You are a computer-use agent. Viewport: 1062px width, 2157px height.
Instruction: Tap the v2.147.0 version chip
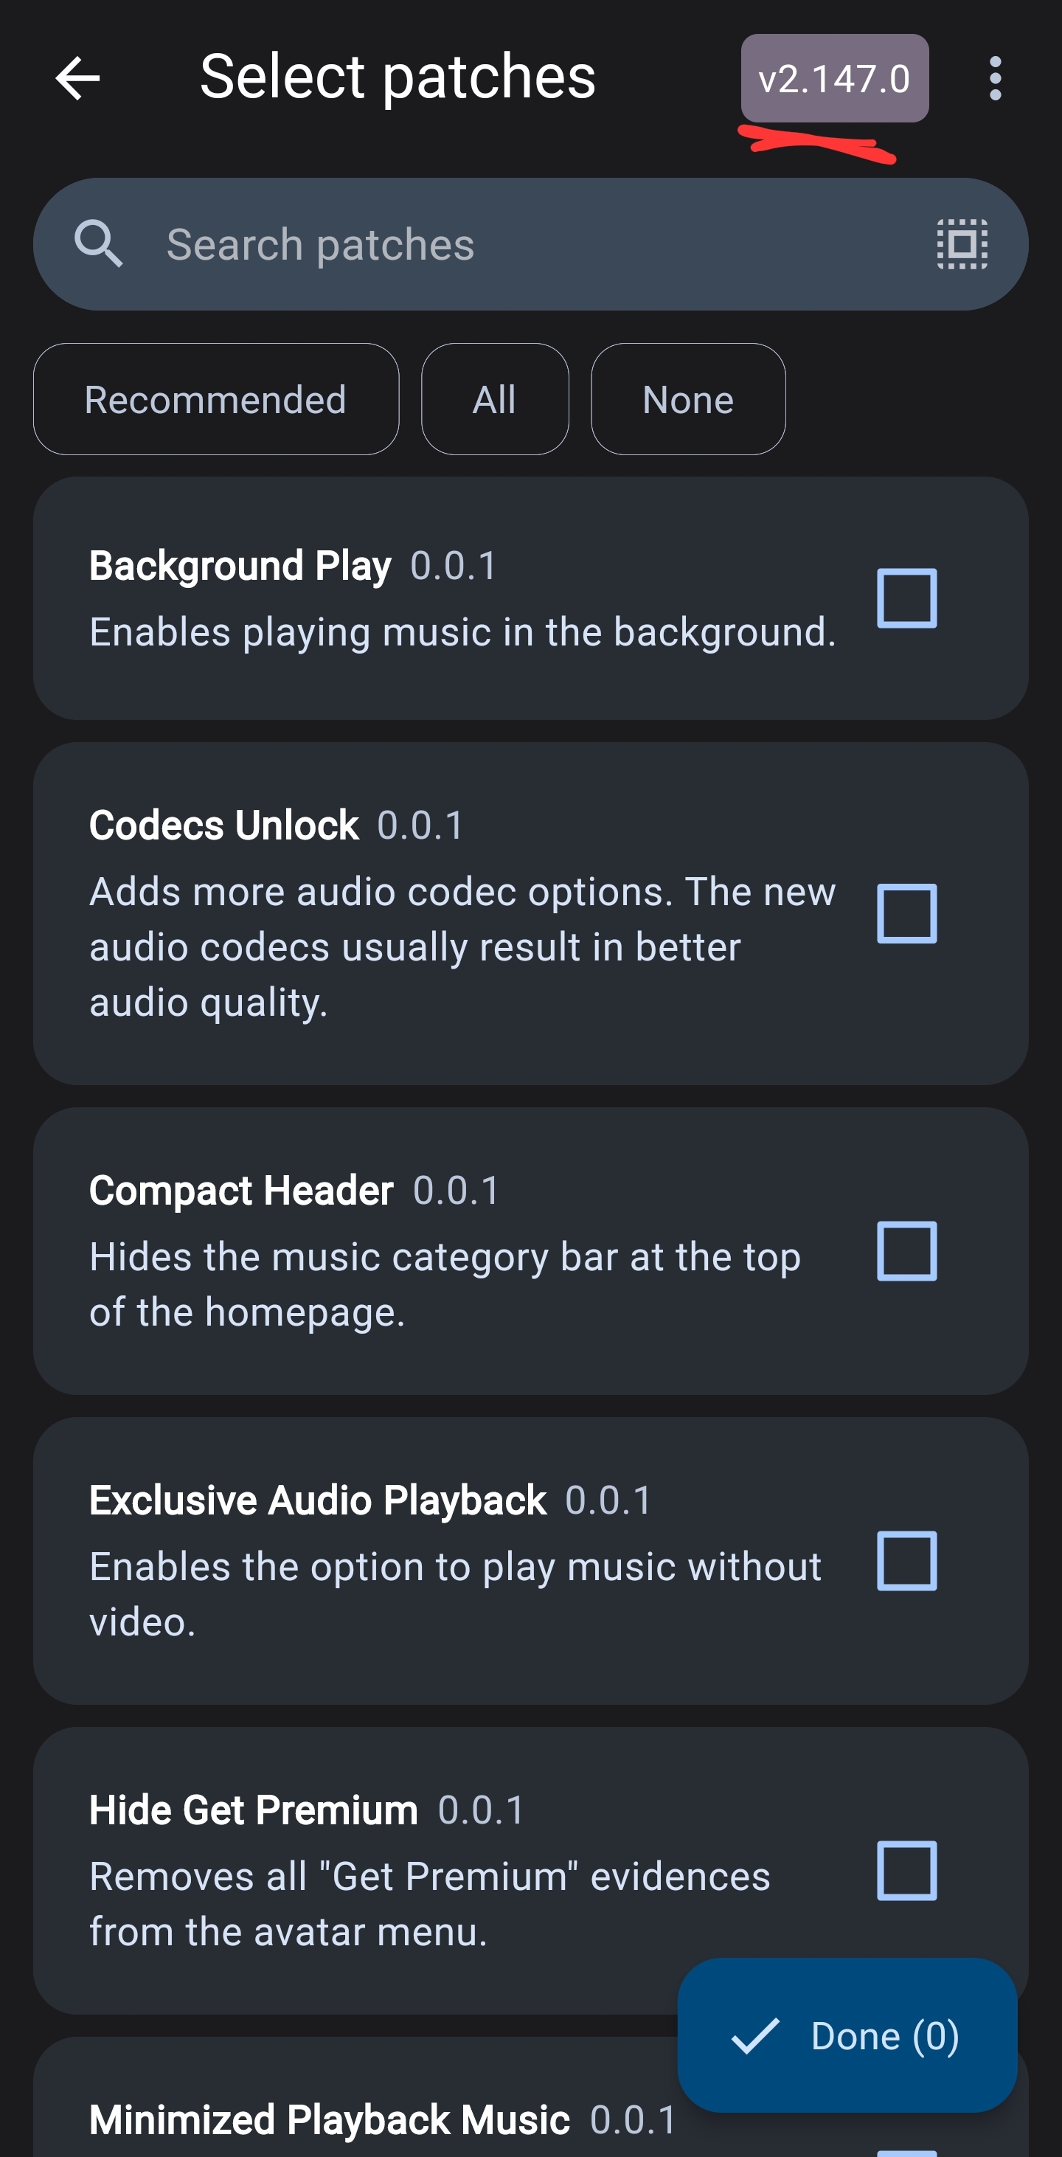(x=834, y=78)
